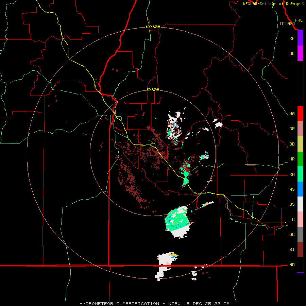
Task: Click the UK legend label
Action: [292, 53]
